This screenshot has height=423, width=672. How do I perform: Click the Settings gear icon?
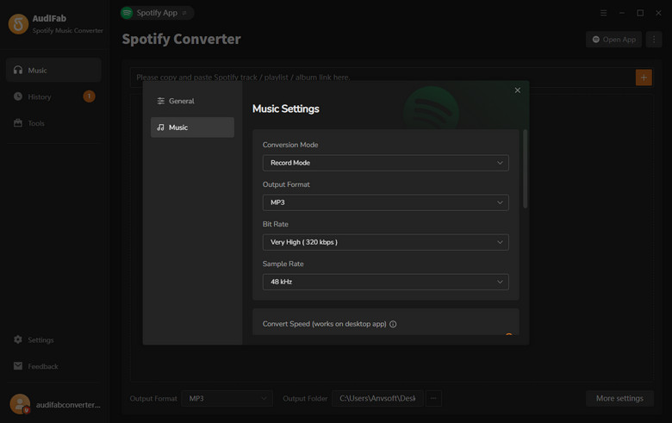[x=18, y=339]
